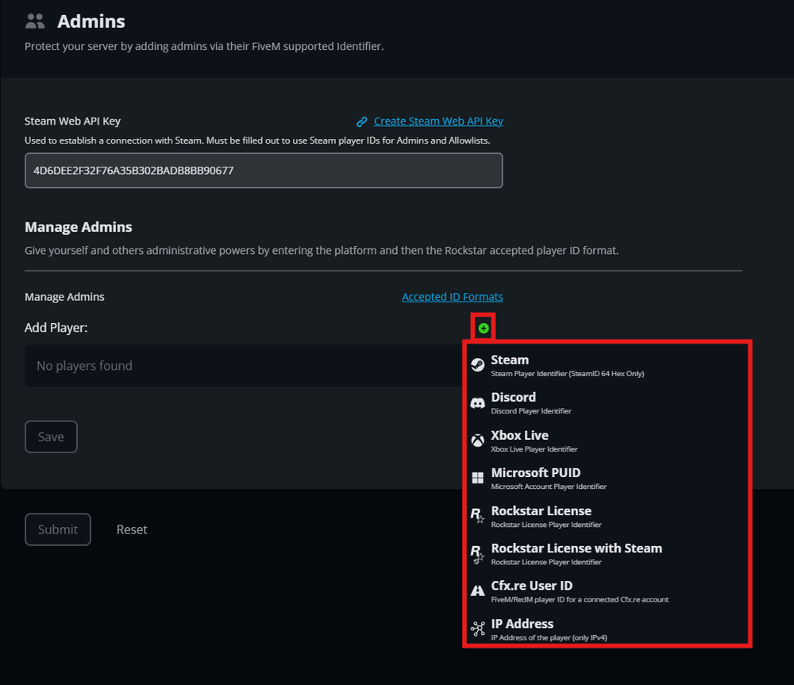
Task: Choose the IP Address identifier entry
Action: [x=522, y=624]
